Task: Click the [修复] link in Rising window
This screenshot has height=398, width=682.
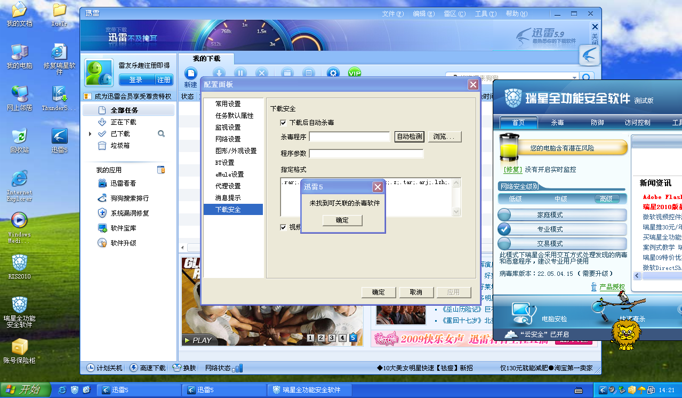Action: (x=512, y=170)
